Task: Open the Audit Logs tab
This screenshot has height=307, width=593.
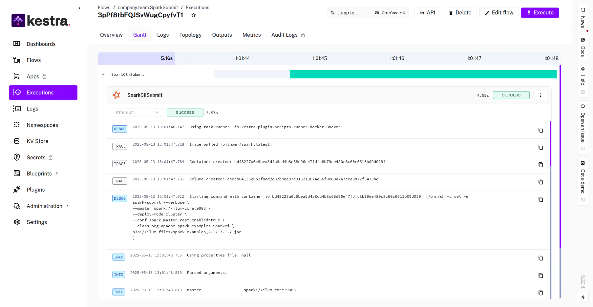Action: tap(284, 35)
